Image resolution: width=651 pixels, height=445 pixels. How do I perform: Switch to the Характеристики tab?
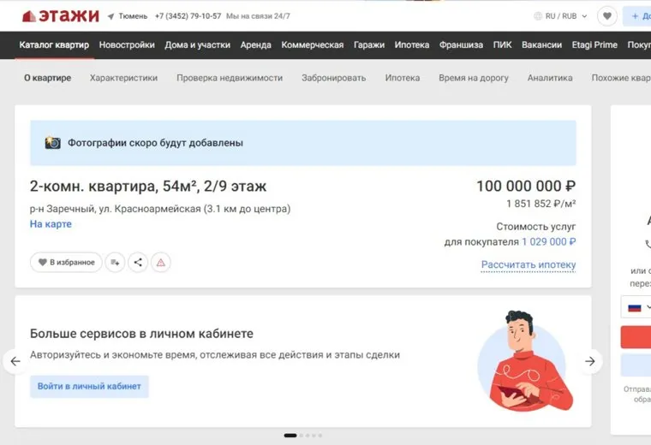(x=123, y=78)
